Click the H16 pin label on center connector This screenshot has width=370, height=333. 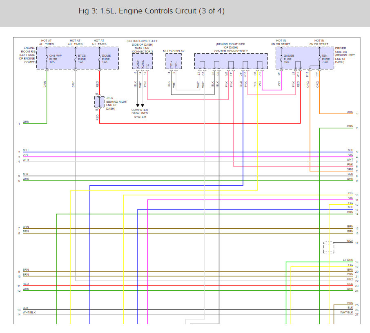tap(245, 74)
